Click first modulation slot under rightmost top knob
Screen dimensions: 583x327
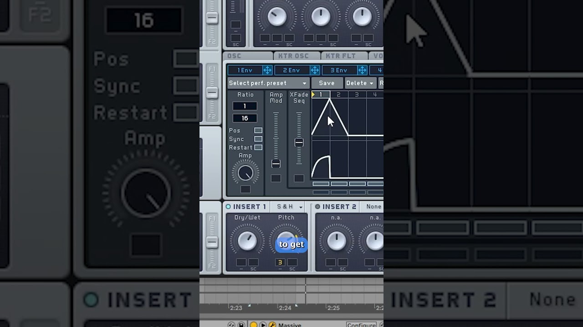tap(356, 38)
